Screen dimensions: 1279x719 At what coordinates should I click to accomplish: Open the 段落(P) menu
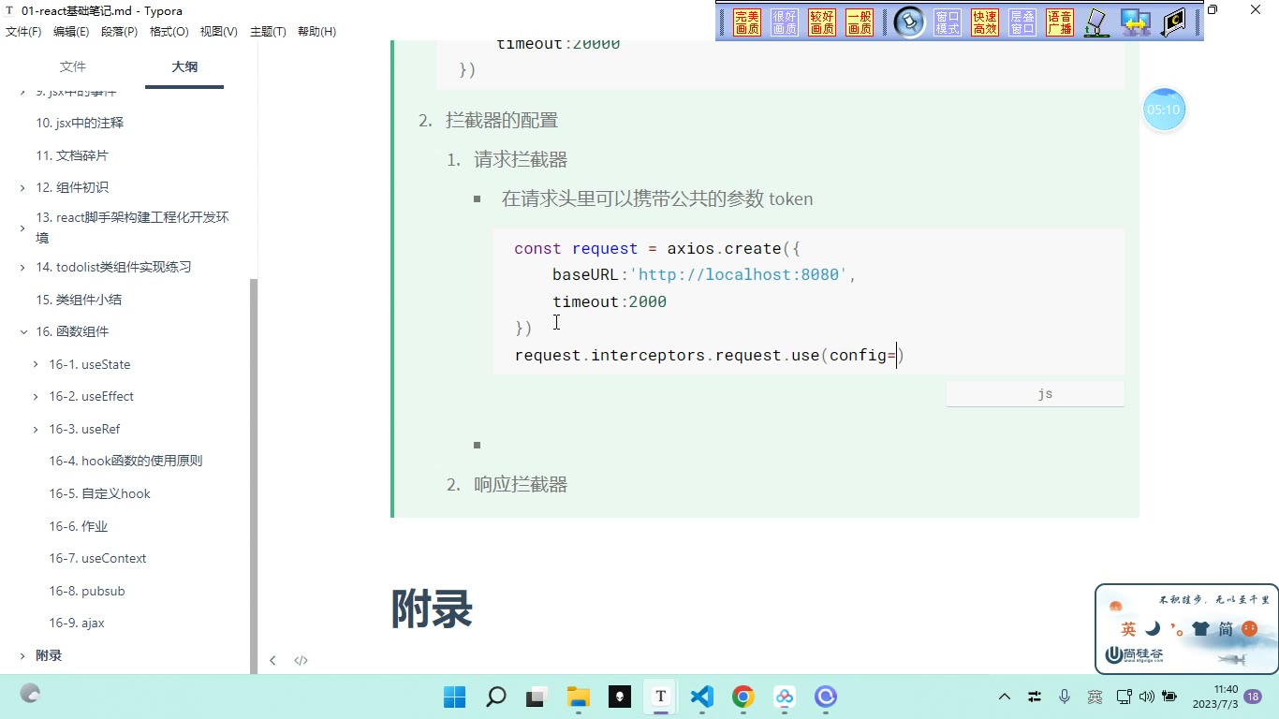point(120,31)
